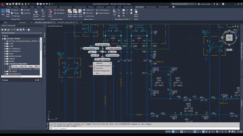Switch to the Schematic ribbon tab
243x136 pixels.
[x=24, y=7]
